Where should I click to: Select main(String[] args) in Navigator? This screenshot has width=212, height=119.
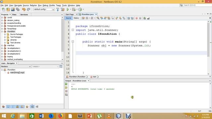pyautogui.click(x=17, y=73)
